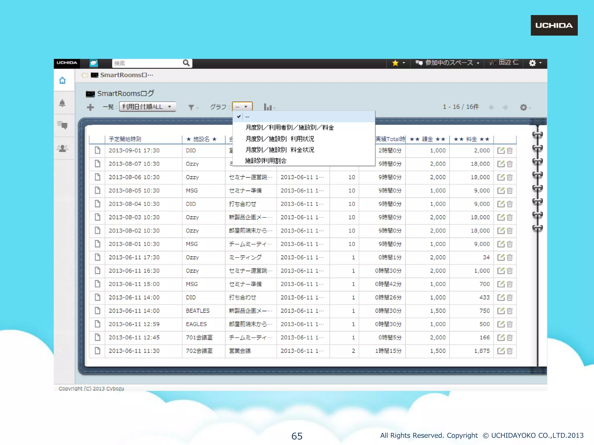This screenshot has height=445, width=594.
Task: Expand the 利用日付順ALL view dropdown
Action: pos(147,107)
